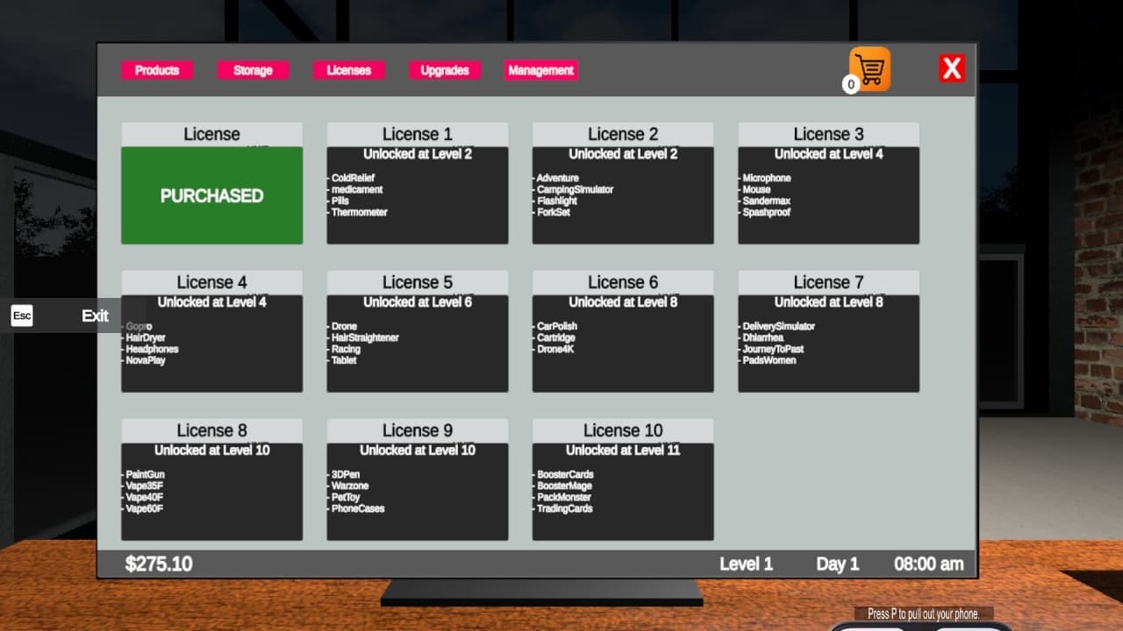
Task: Pick License 9 card with 3DPen
Action: (418, 492)
